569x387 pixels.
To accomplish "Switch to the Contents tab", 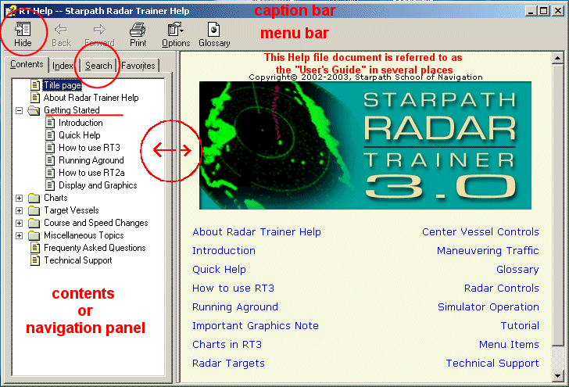I will tap(27, 64).
